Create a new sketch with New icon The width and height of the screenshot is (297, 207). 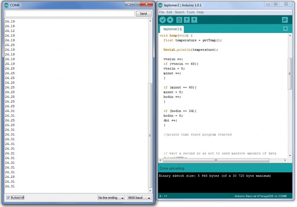tap(179, 20)
